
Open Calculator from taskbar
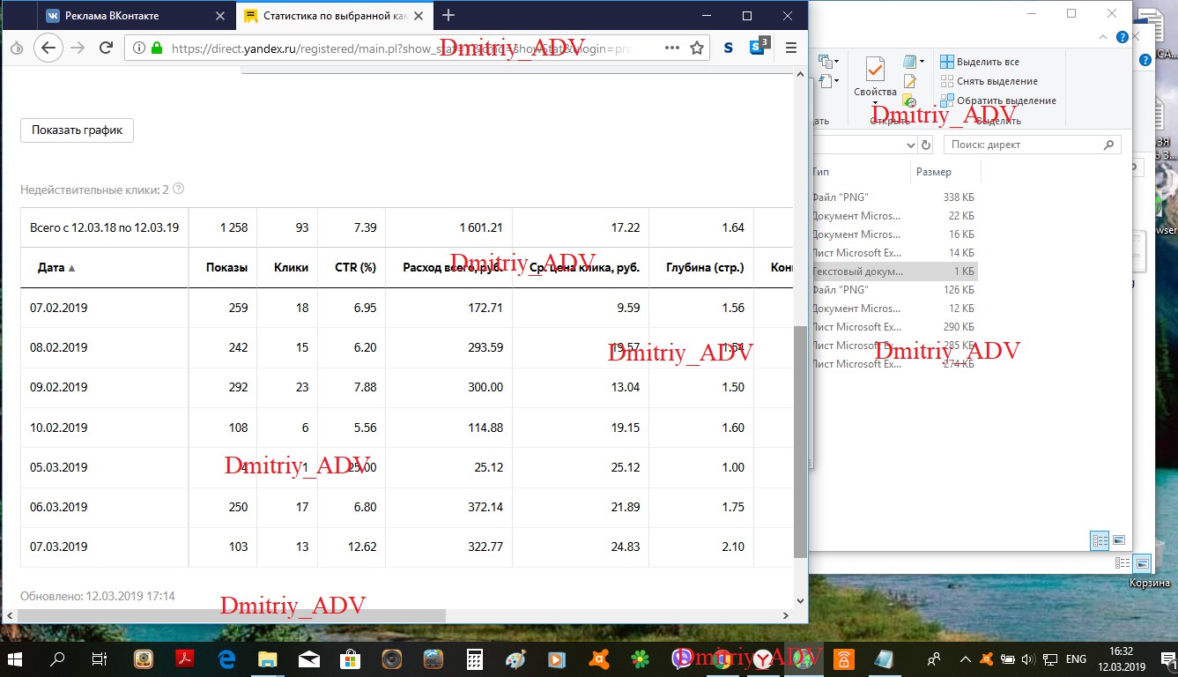tap(475, 658)
